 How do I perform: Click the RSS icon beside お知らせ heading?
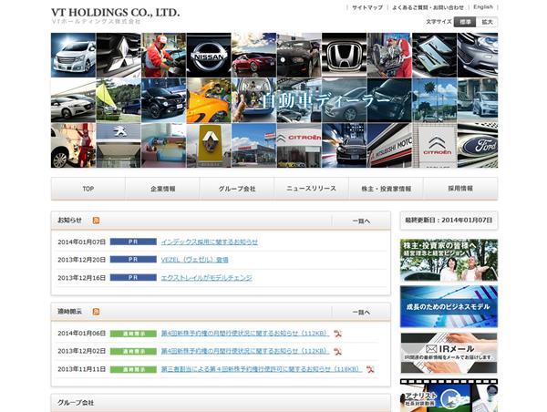(96, 221)
